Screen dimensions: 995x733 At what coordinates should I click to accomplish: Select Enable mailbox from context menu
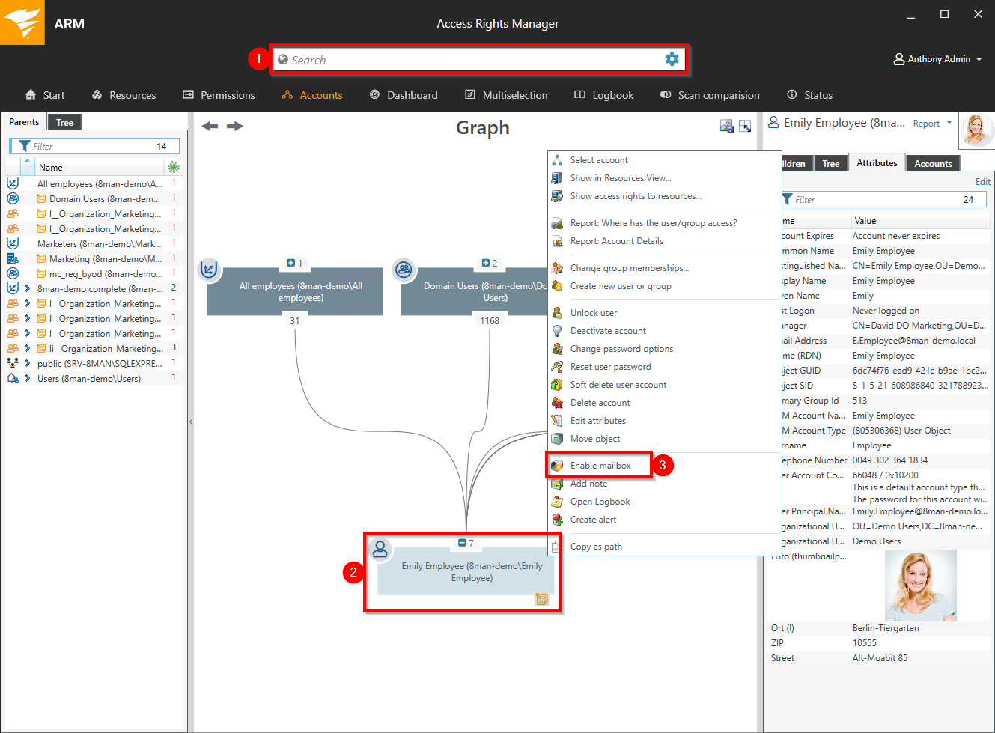600,466
